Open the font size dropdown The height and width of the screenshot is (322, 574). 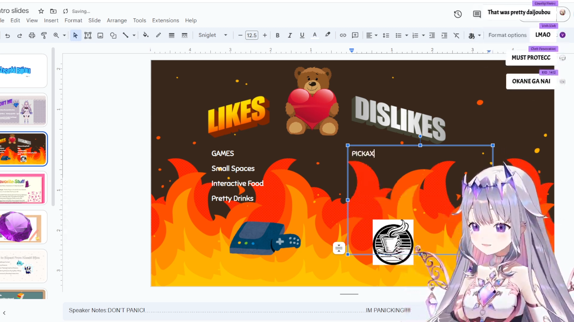click(252, 35)
